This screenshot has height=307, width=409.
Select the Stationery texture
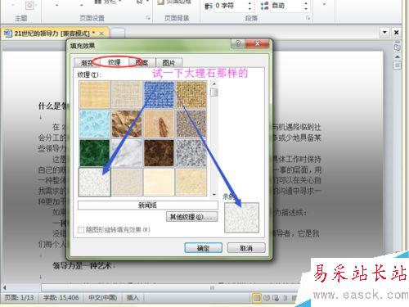pos(191,182)
